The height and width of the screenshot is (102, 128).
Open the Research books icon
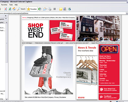click(x=65, y=9)
